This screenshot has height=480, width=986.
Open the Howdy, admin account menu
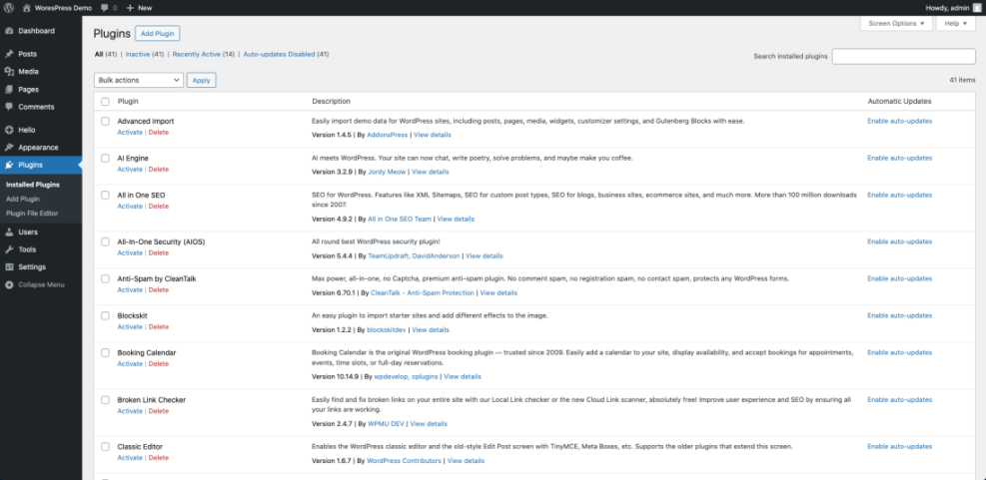click(x=953, y=8)
